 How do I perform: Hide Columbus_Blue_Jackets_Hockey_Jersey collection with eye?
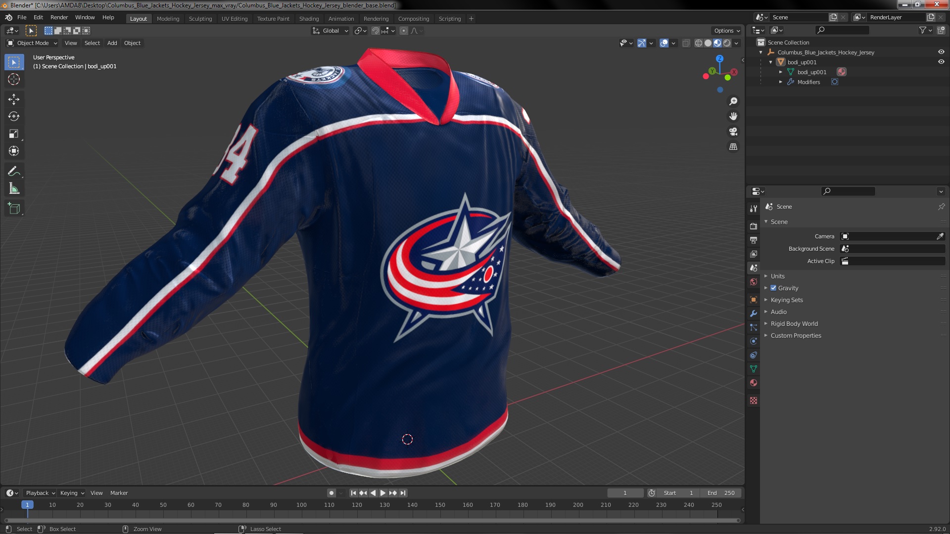[x=941, y=52]
